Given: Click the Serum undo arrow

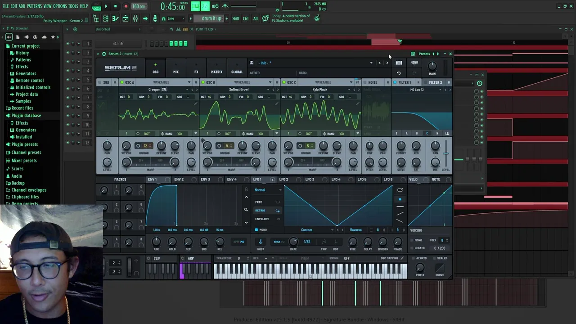Looking at the screenshot, I should (398, 73).
